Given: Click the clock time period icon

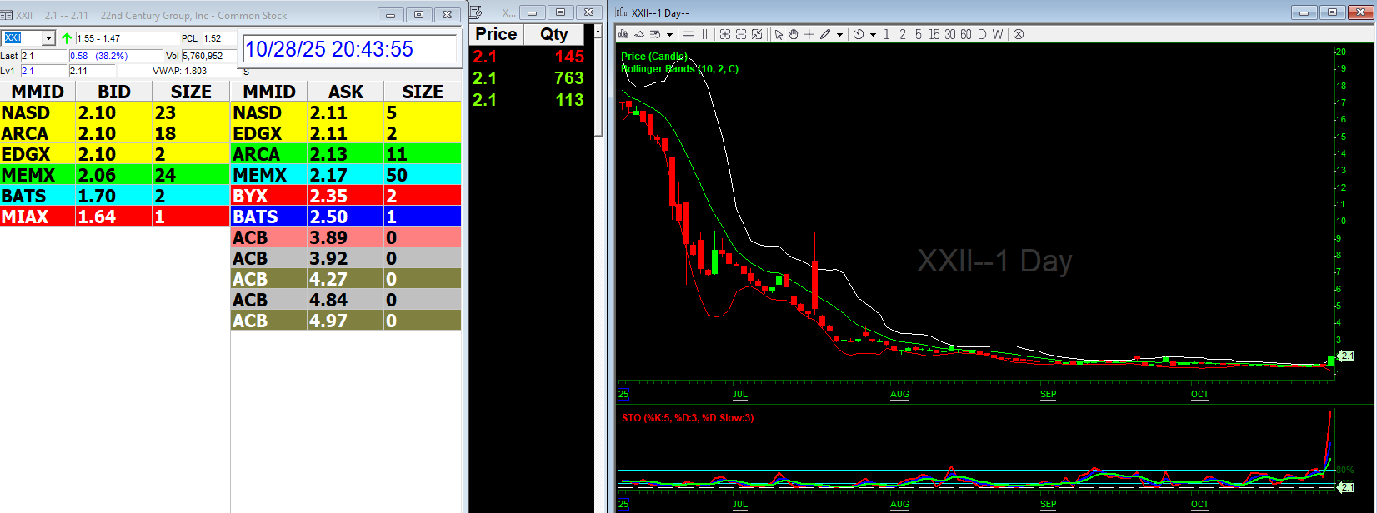Looking at the screenshot, I should coord(859,34).
